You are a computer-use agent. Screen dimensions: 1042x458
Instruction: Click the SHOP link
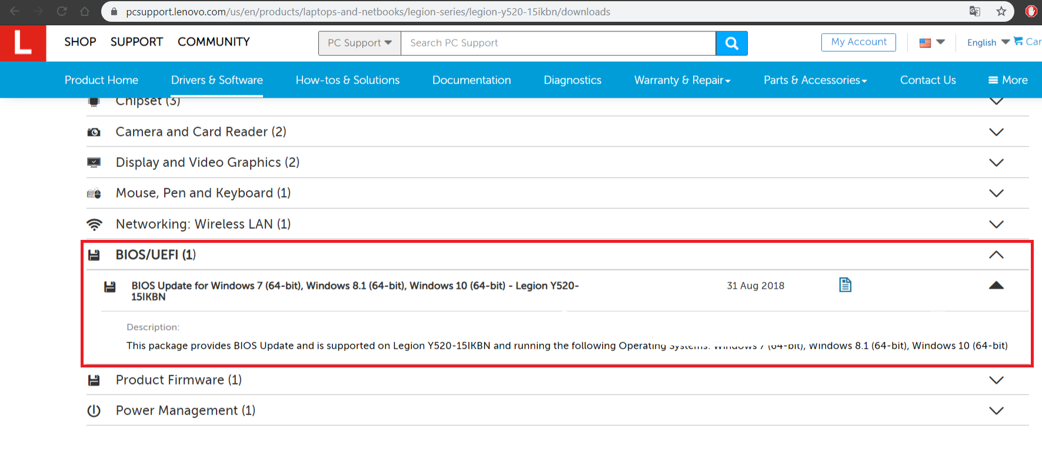[x=80, y=42]
